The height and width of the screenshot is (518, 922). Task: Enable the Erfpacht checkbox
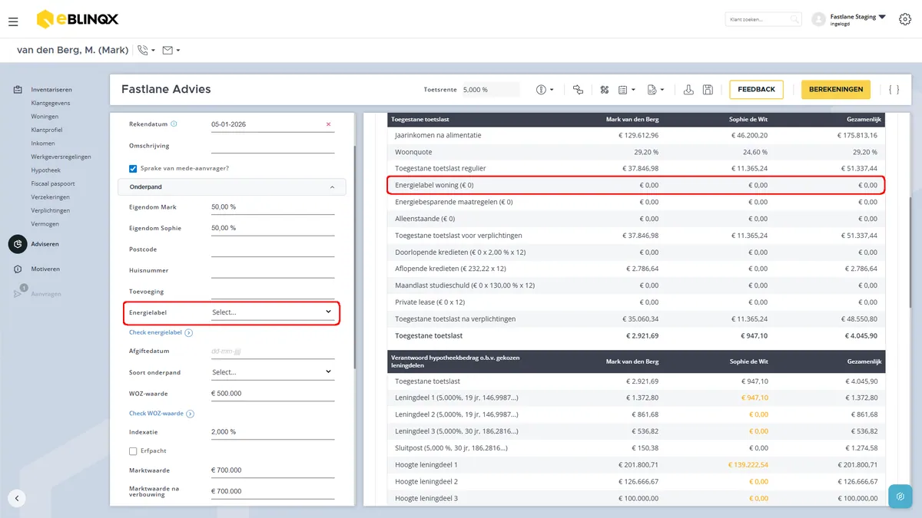(133, 451)
